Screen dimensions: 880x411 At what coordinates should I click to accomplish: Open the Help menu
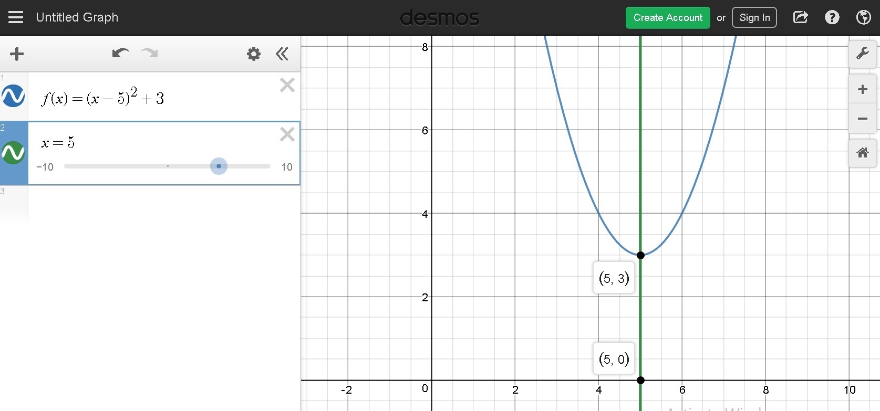(832, 17)
